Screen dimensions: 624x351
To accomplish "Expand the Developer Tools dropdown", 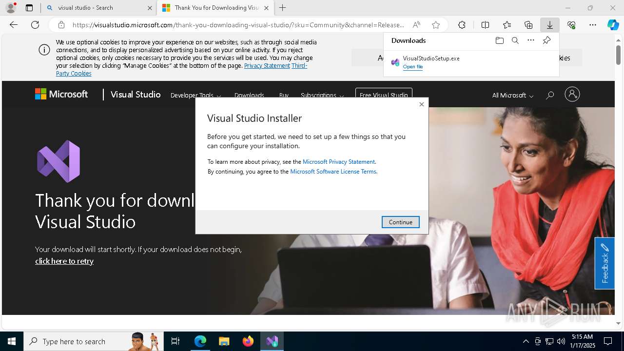I will (195, 96).
